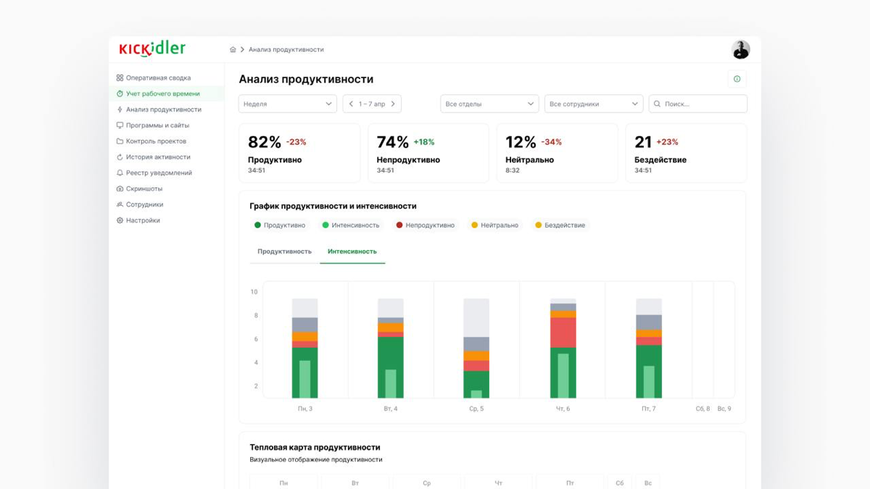
Task: Open the Неделя period dropdown
Action: point(288,104)
